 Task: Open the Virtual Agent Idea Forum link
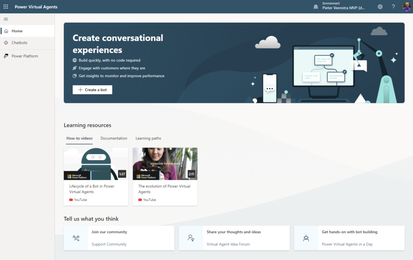tap(228, 244)
